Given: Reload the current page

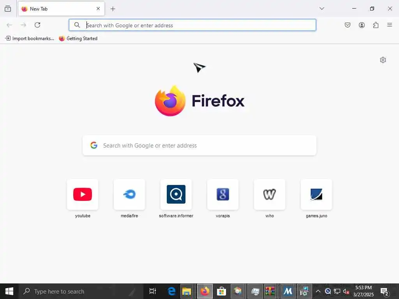Looking at the screenshot, I should click(37, 25).
